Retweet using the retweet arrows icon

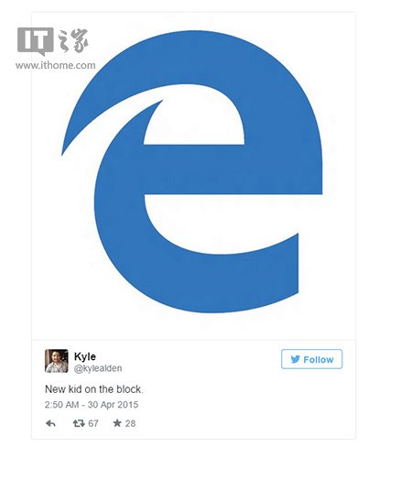(79, 423)
